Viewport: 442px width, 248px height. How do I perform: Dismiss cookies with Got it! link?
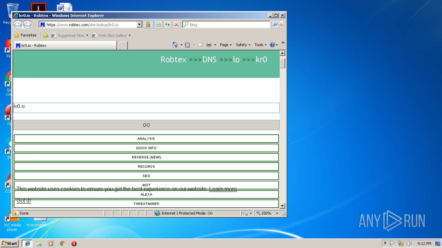(24, 200)
